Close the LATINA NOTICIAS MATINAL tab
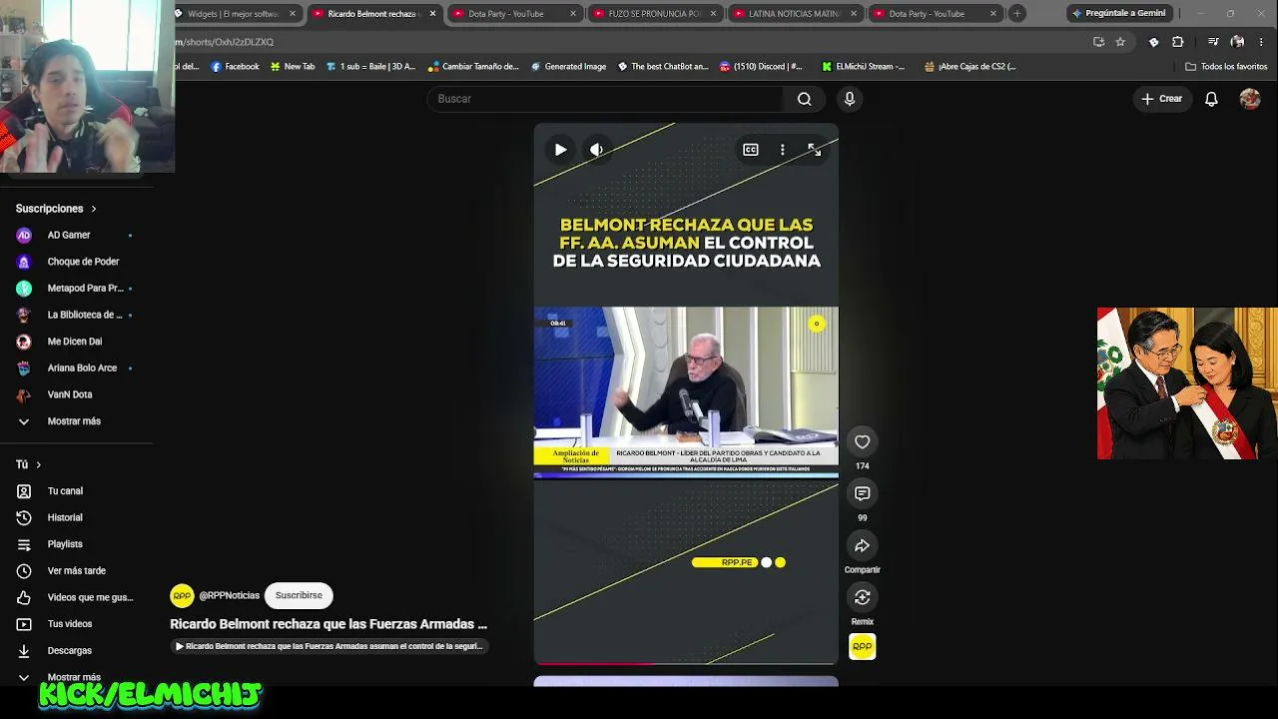 click(852, 14)
